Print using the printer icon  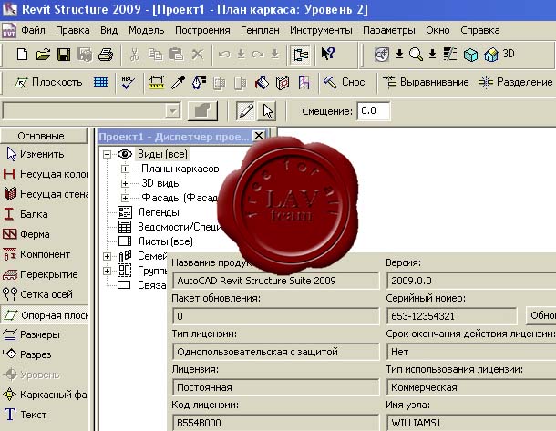point(106,55)
